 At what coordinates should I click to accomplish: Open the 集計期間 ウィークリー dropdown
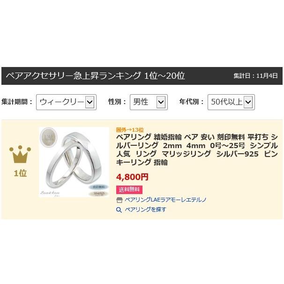[x=66, y=102]
